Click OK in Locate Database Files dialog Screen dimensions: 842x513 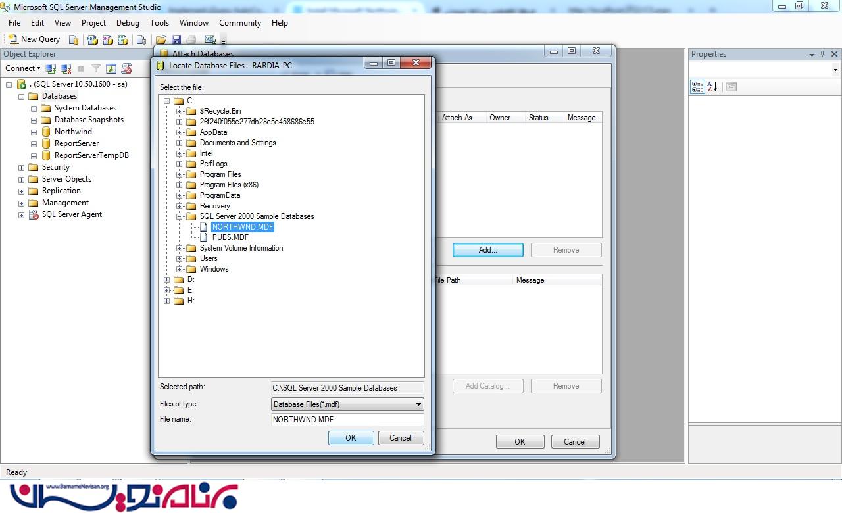click(x=351, y=438)
